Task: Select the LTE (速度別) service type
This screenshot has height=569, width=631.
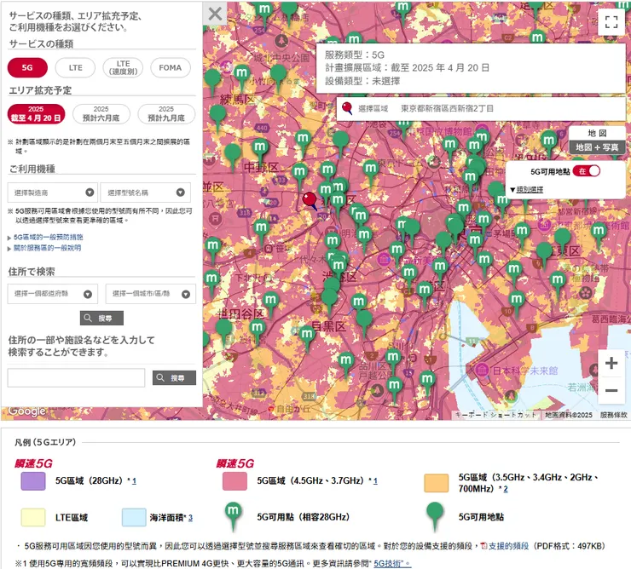Action: pyautogui.click(x=123, y=67)
